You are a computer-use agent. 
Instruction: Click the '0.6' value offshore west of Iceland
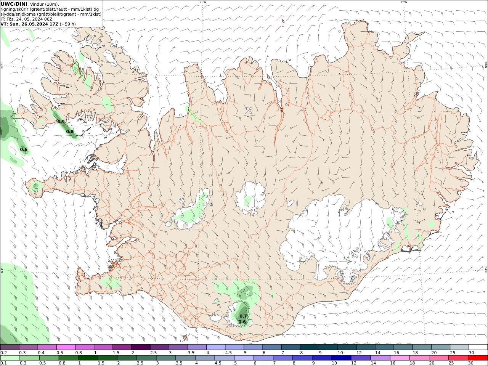[x=24, y=149]
